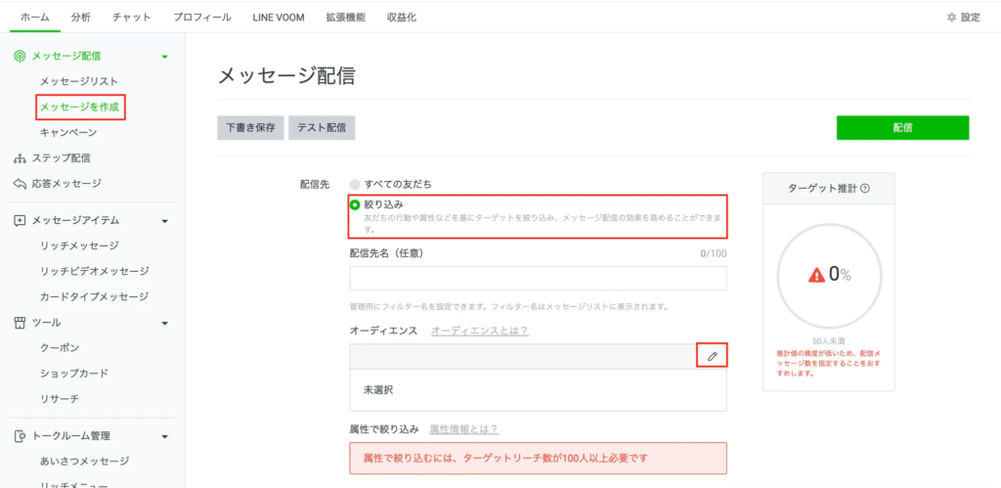Open 設定 in the top bar
The image size is (1001, 488).
pos(970,18)
